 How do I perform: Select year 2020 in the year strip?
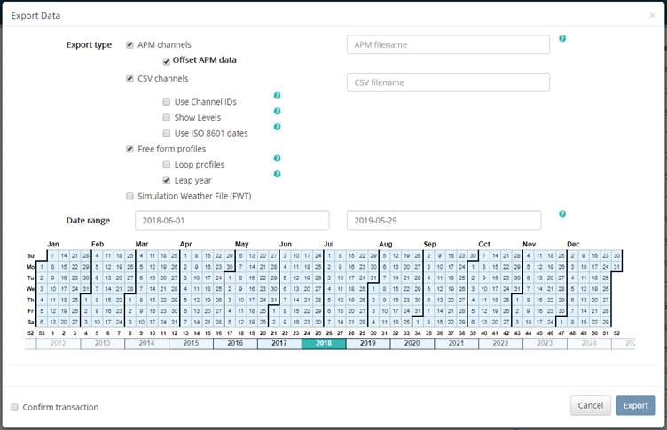(x=412, y=344)
